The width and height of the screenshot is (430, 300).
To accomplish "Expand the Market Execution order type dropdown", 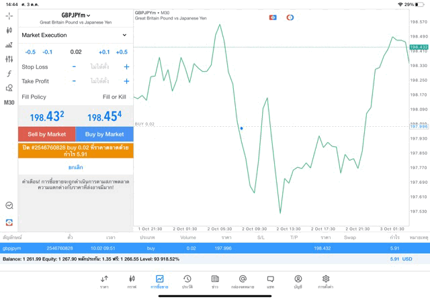I will [x=75, y=35].
